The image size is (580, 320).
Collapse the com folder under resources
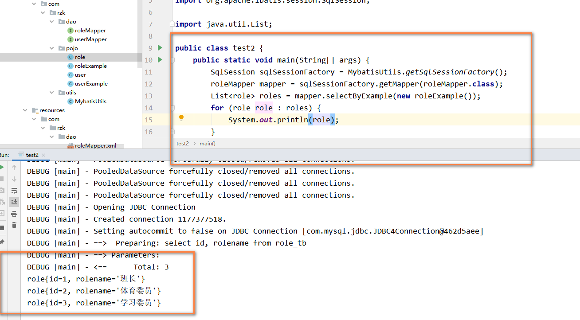(x=34, y=119)
